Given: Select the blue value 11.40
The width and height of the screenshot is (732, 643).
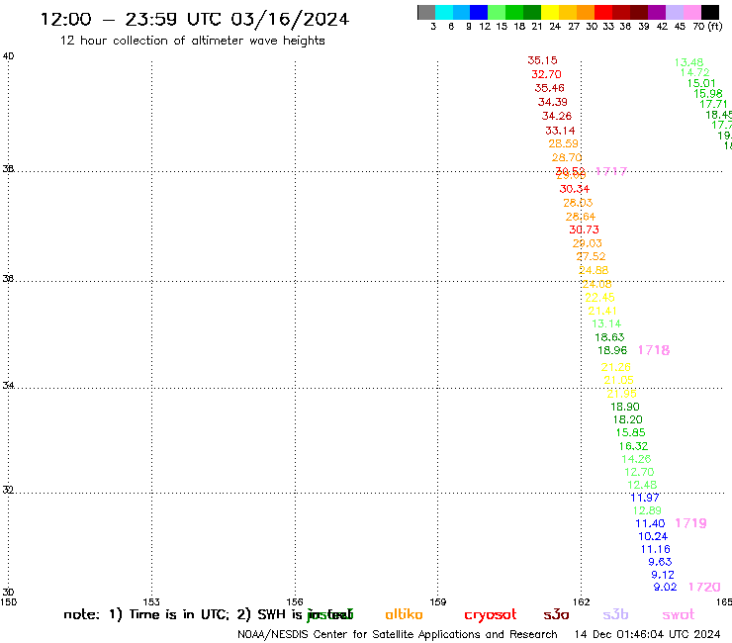Looking at the screenshot, I should 650,523.
